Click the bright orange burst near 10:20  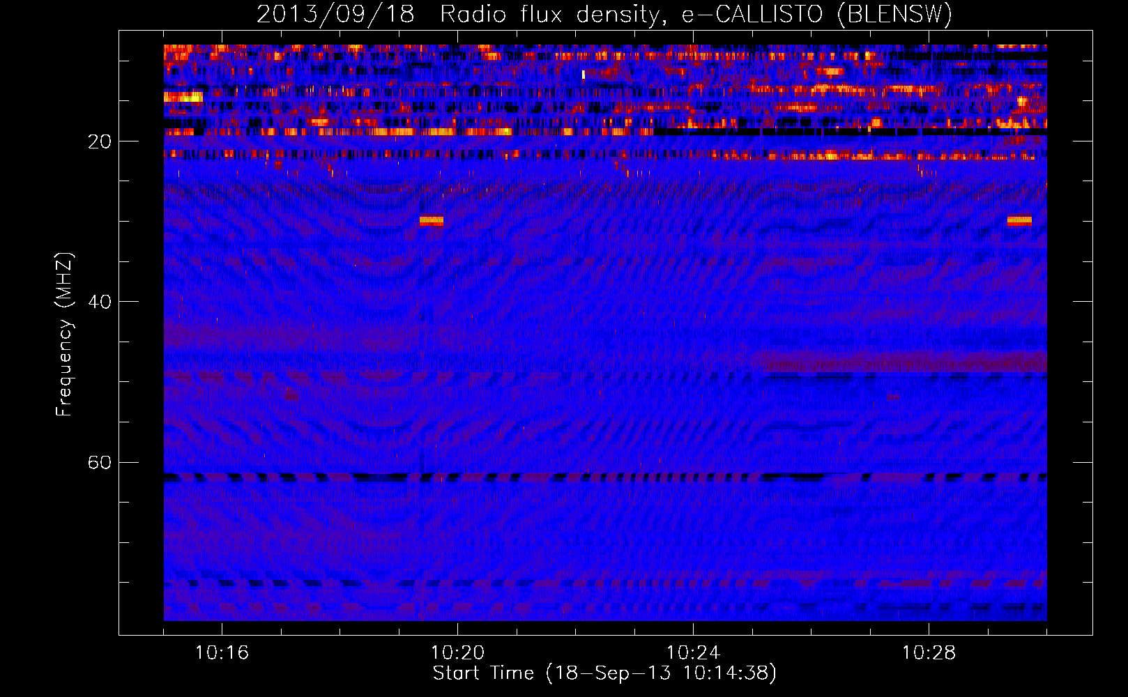tap(432, 221)
